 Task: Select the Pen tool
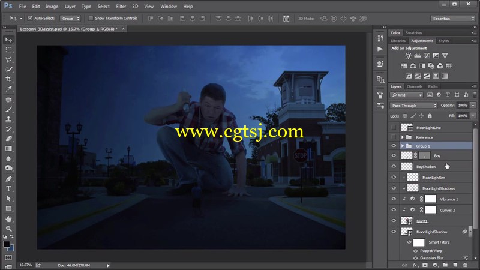tap(8, 179)
